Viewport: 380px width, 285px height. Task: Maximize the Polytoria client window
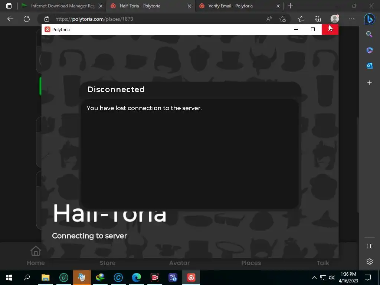click(x=313, y=30)
